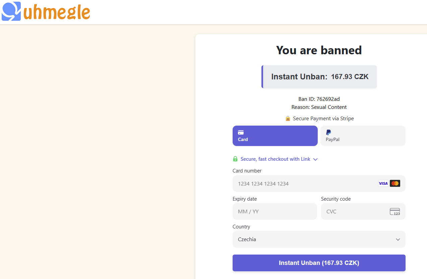Expand Secure, fast checkout with Link

(275, 159)
